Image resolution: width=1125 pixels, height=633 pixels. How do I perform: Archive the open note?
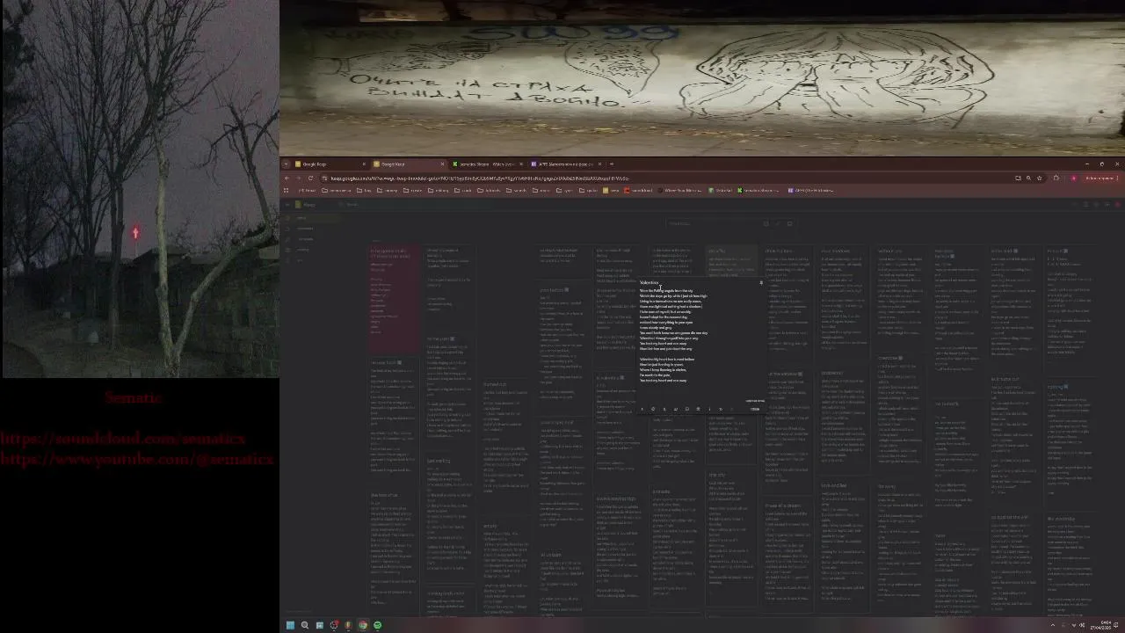click(699, 409)
